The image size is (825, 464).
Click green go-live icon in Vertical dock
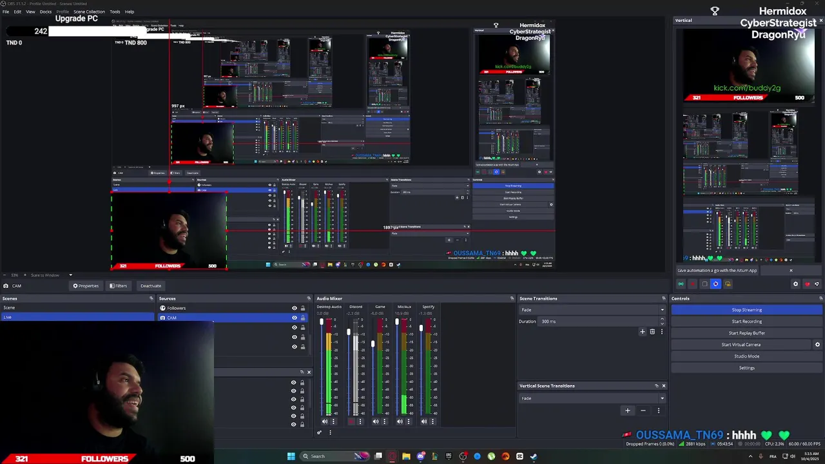point(681,284)
